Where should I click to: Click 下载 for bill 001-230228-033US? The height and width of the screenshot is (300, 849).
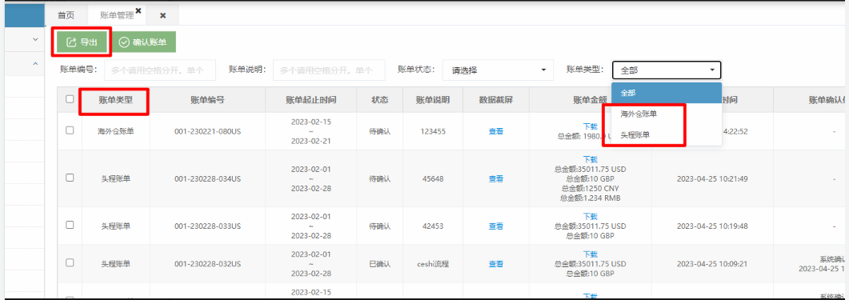[x=591, y=216]
